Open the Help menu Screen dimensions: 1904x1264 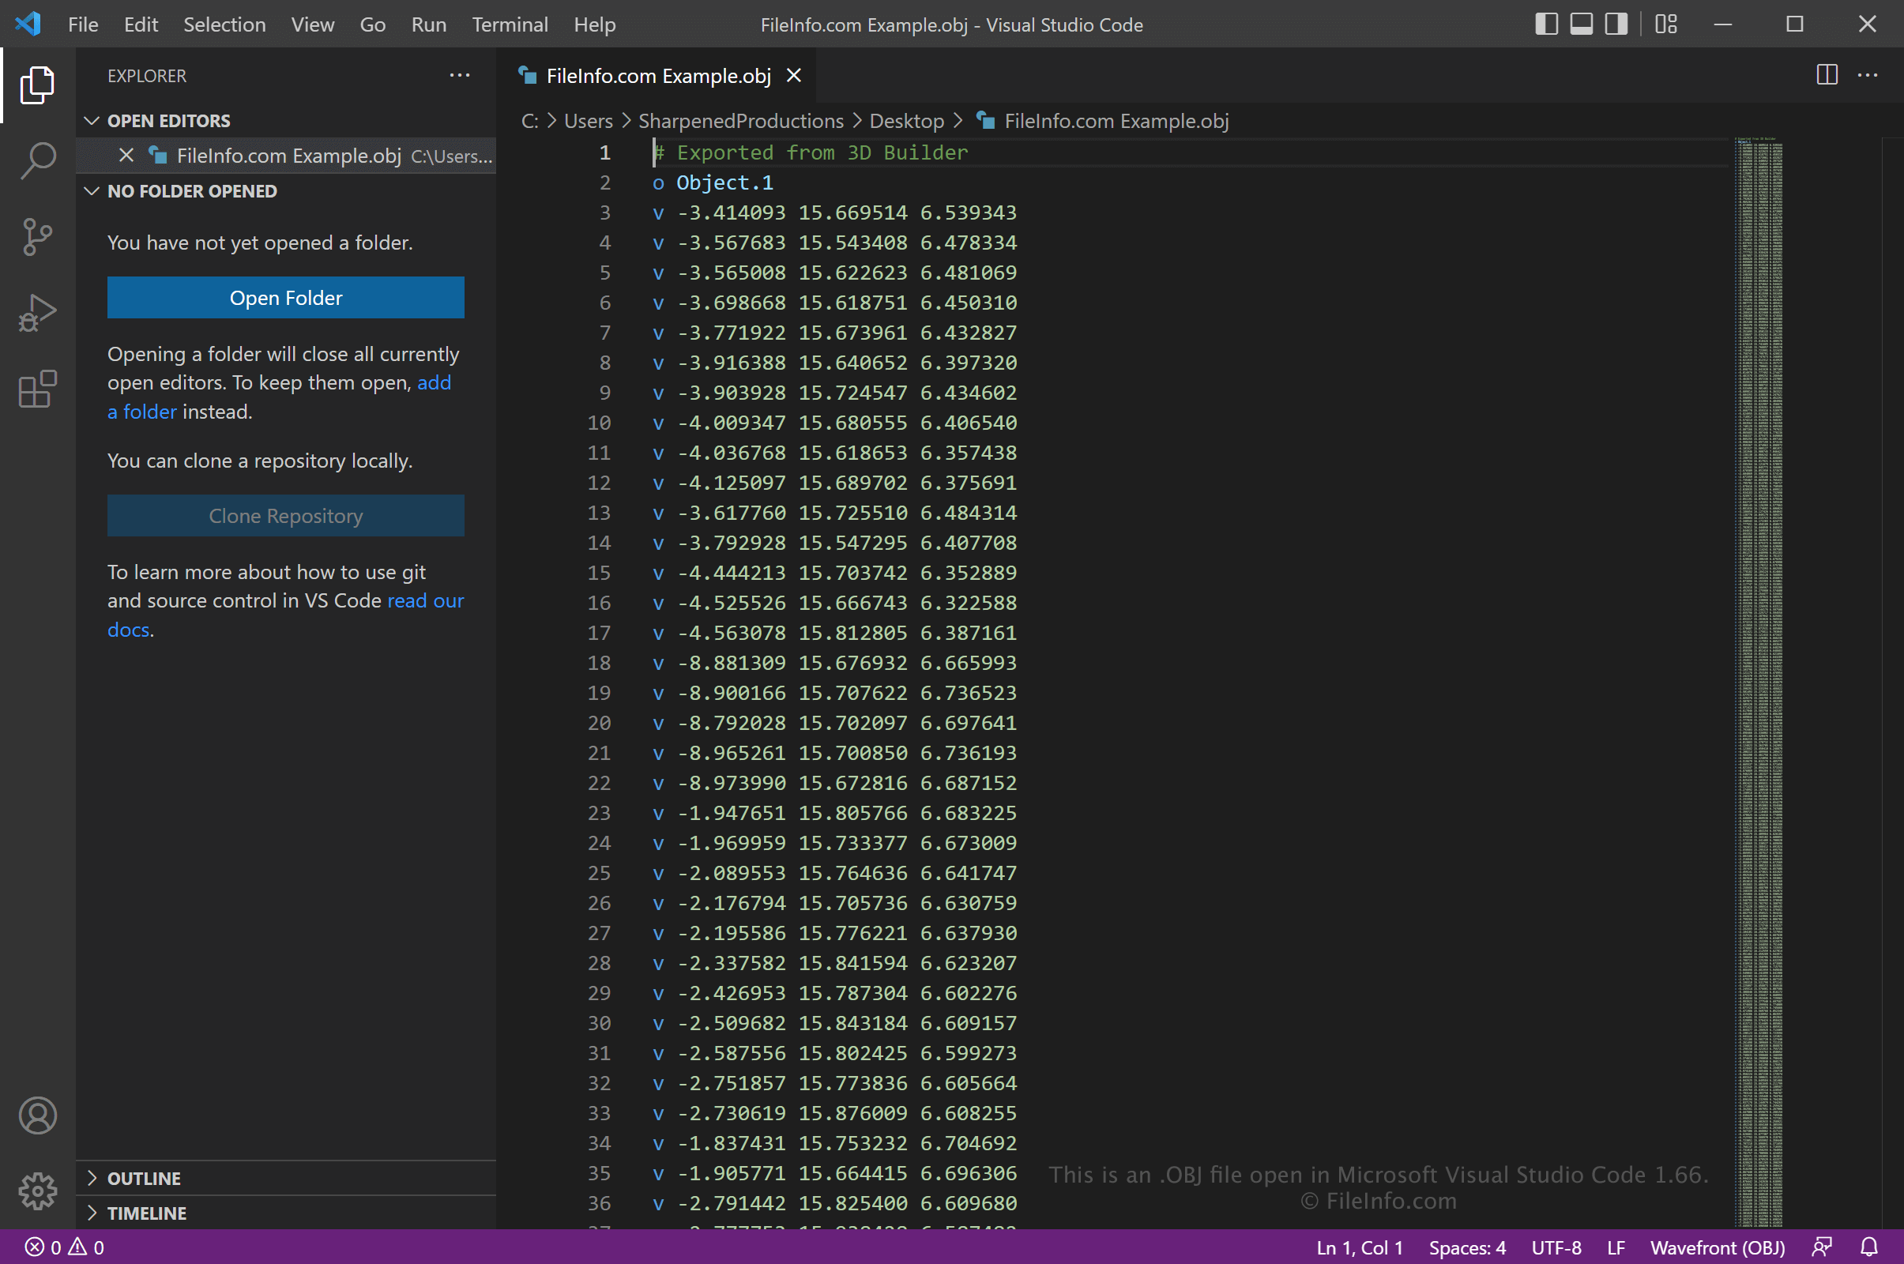(595, 25)
